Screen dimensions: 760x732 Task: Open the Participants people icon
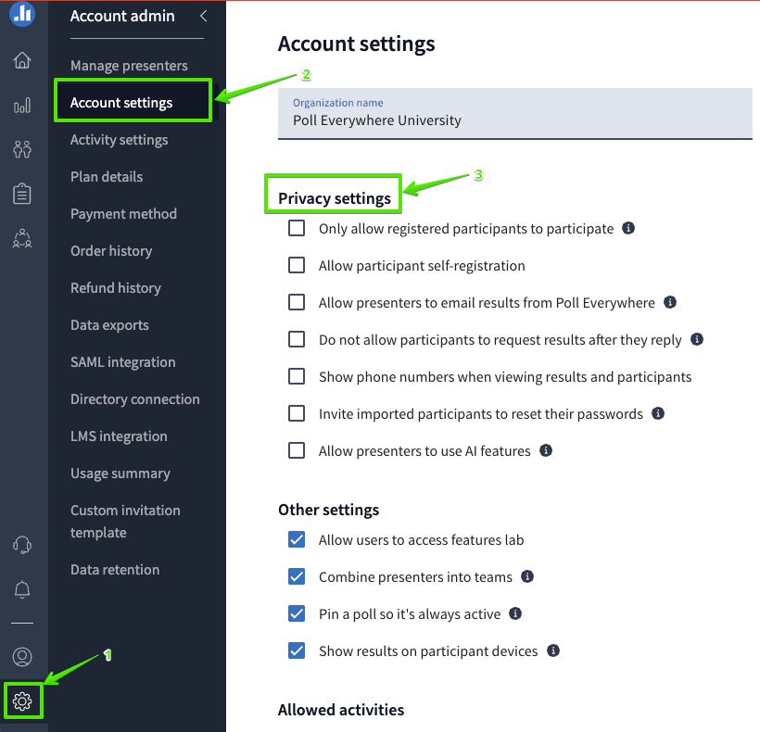click(x=22, y=149)
